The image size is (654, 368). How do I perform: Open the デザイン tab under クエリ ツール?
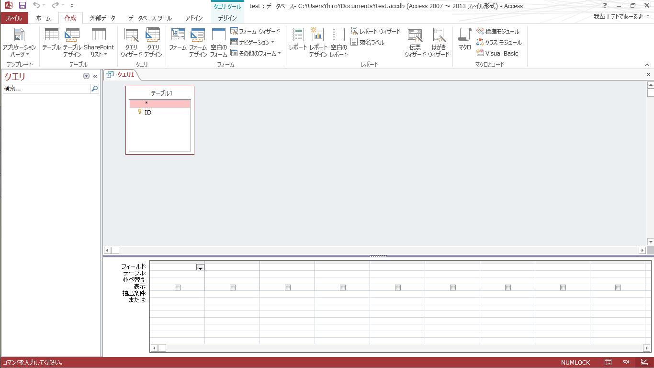tap(227, 18)
